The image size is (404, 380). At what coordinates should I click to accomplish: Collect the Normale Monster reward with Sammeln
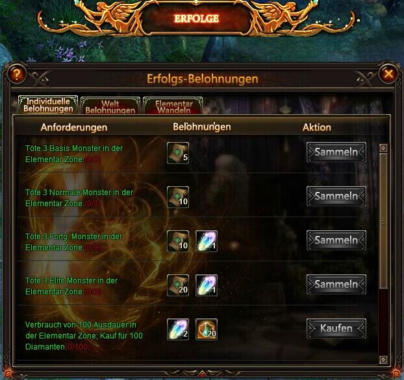[x=336, y=196]
